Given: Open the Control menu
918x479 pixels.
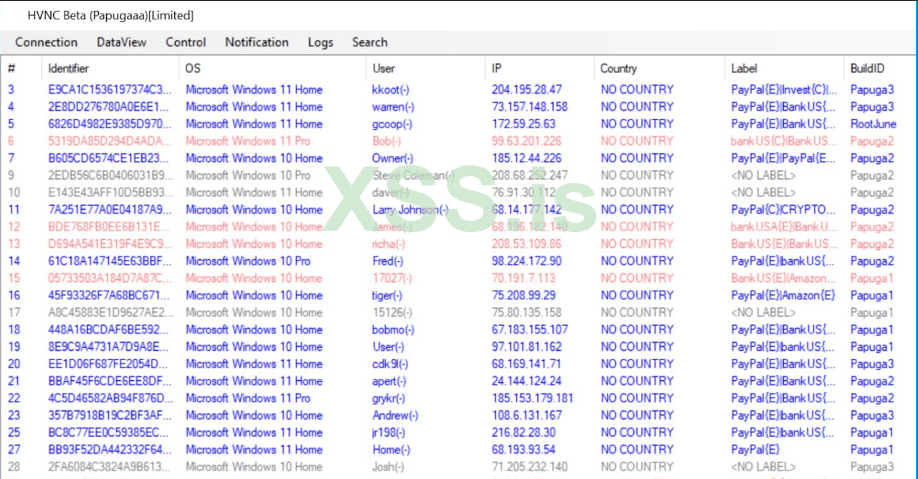Looking at the screenshot, I should coord(186,42).
